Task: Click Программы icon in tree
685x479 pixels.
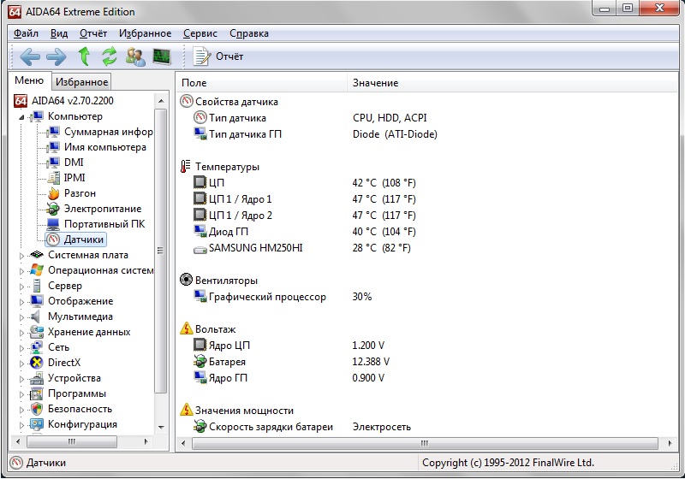Action: click(x=37, y=393)
